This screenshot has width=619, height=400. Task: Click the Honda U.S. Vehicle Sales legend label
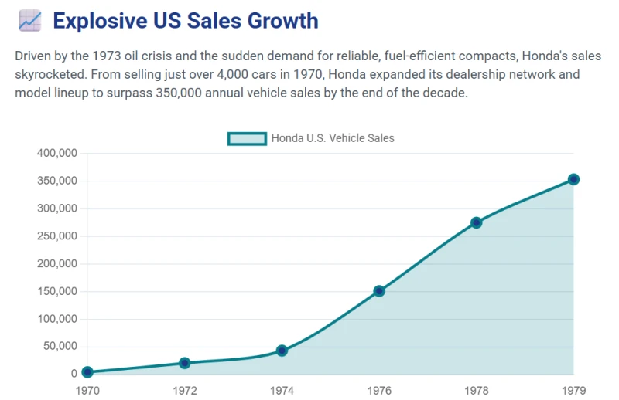pyautogui.click(x=333, y=138)
